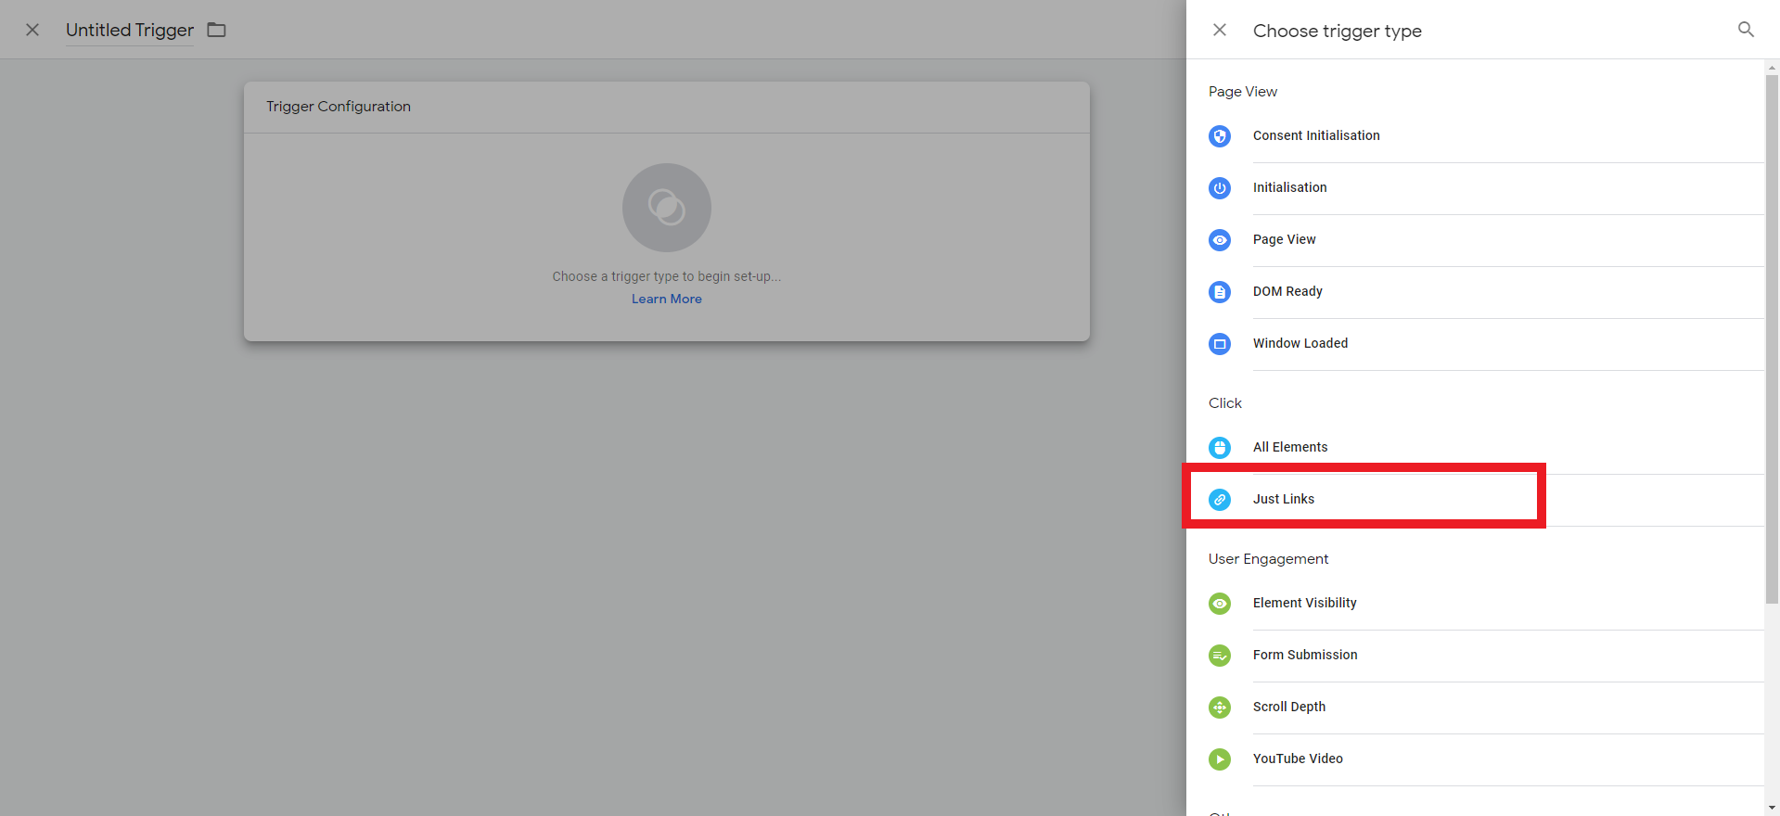Click the Element Visibility green eye icon
This screenshot has width=1780, height=816.
[1220, 604]
